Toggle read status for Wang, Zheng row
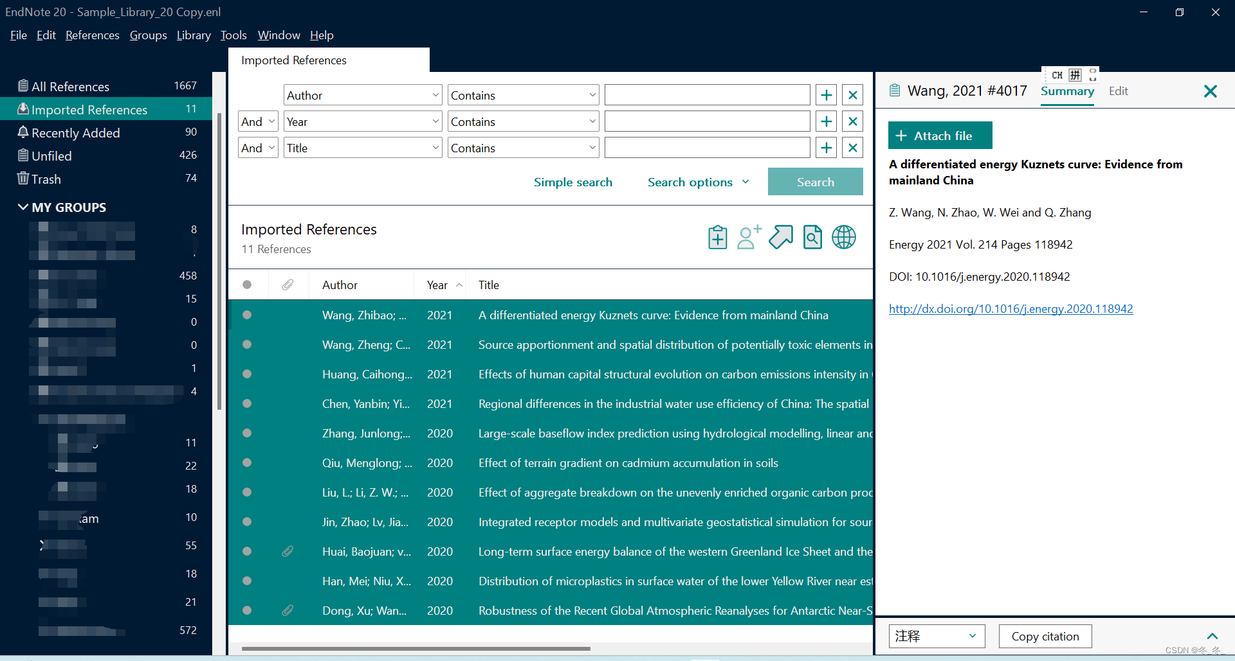1235x661 pixels. 247,344
